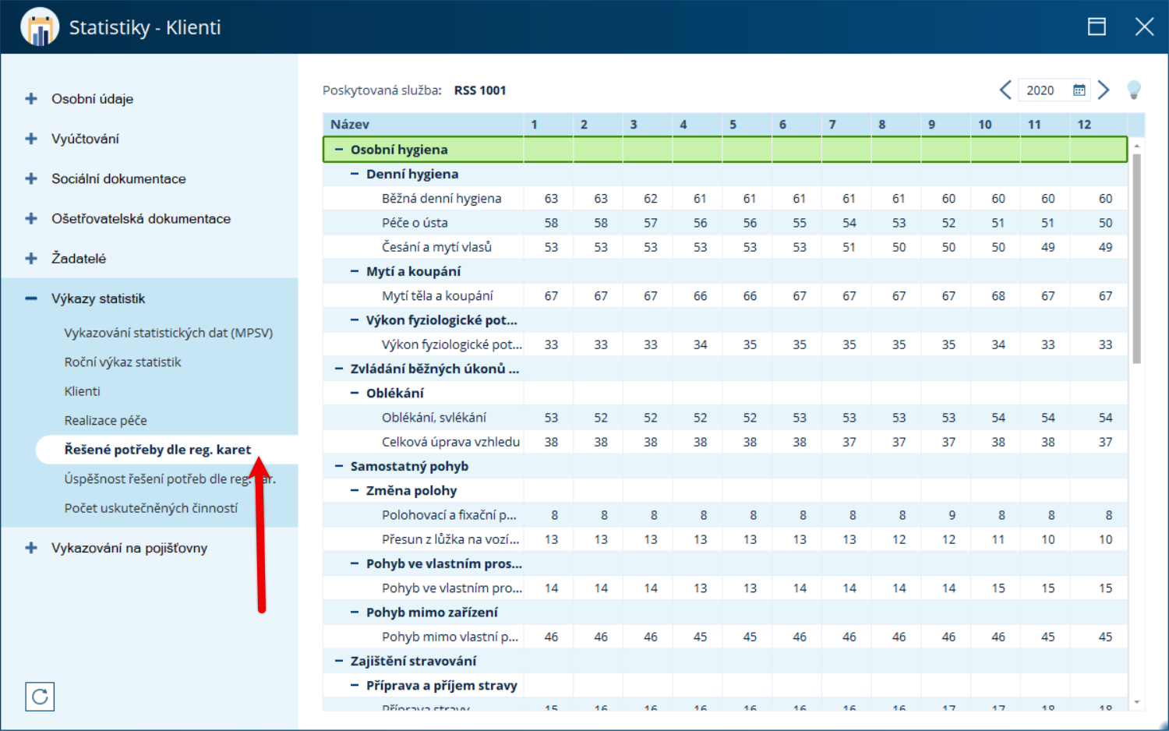Collapse the Pohyb mimo zařízení subgroup
Image resolution: width=1169 pixels, height=731 pixels.
[x=355, y=613]
